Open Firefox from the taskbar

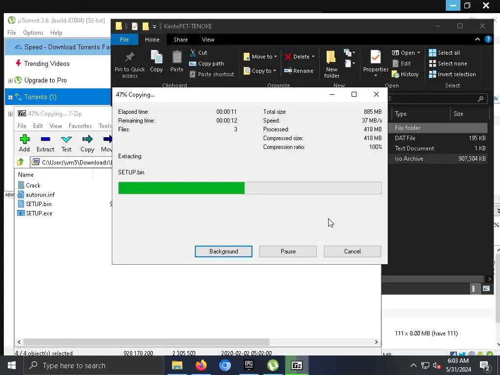[x=201, y=365]
